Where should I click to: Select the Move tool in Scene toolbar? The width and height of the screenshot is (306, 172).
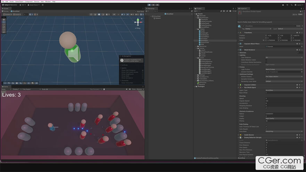point(4,22)
